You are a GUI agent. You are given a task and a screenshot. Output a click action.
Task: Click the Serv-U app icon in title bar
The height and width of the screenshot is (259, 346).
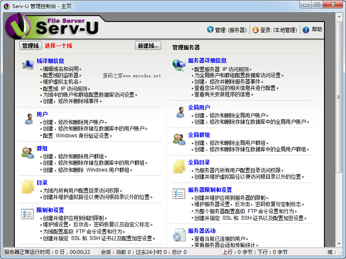(x=7, y=6)
